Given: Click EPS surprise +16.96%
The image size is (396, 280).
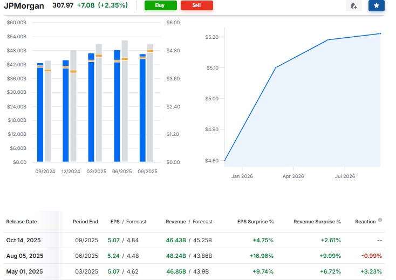Looking at the screenshot, I should click(x=261, y=256).
